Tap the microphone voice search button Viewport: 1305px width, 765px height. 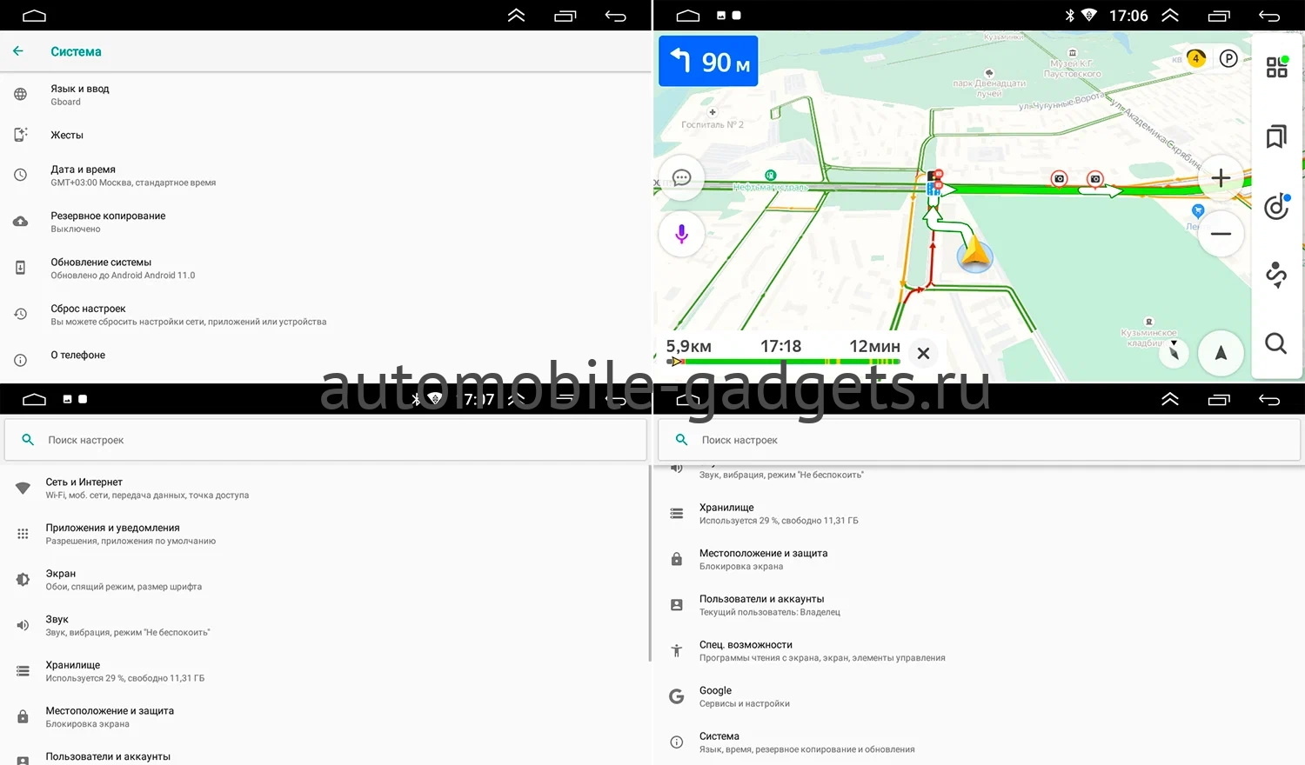click(x=681, y=234)
